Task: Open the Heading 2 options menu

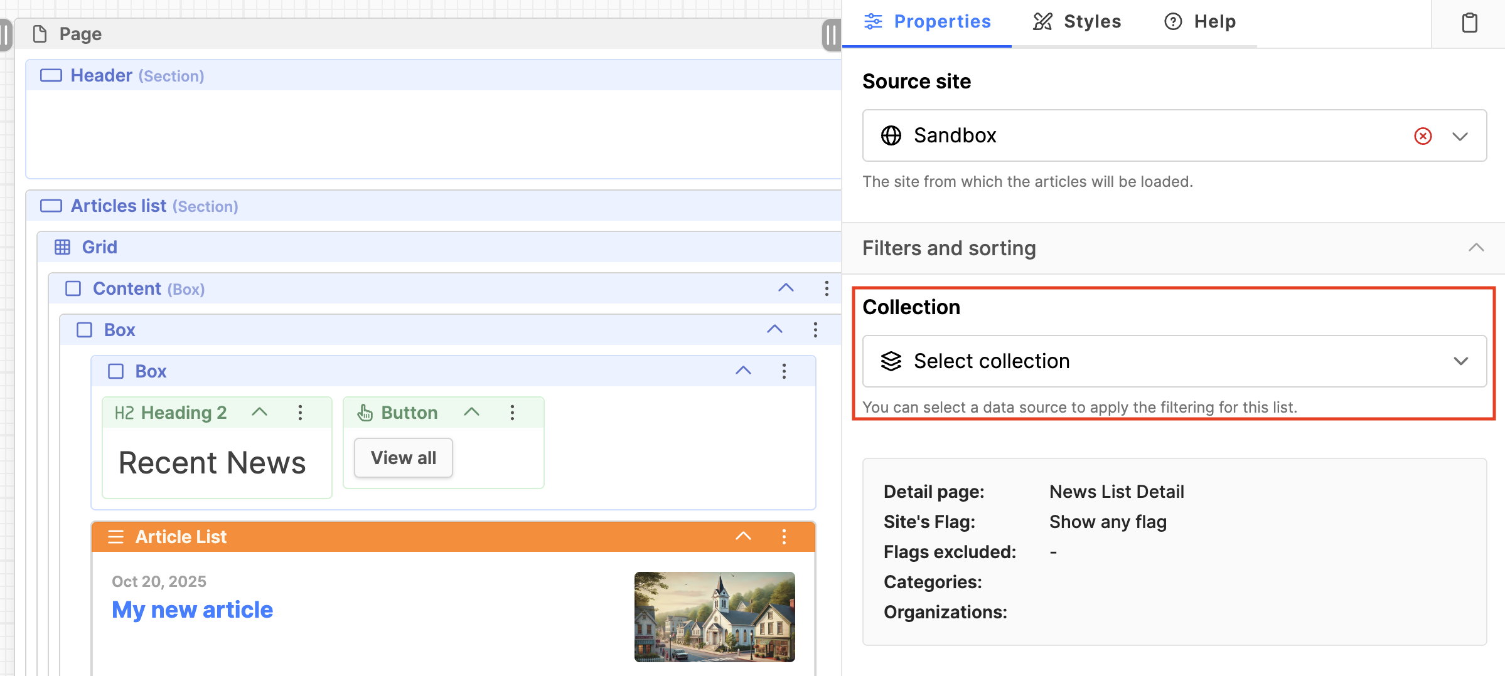Action: (x=300, y=413)
